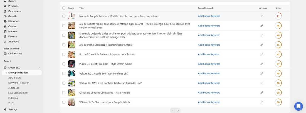Click score 46 circle for Jeu de société

click(278, 26)
